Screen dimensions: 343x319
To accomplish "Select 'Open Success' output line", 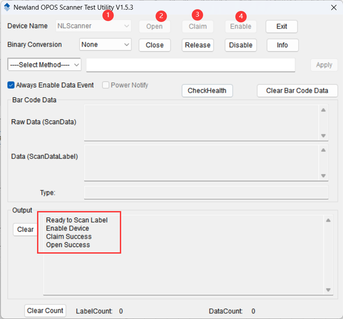I will (68, 245).
